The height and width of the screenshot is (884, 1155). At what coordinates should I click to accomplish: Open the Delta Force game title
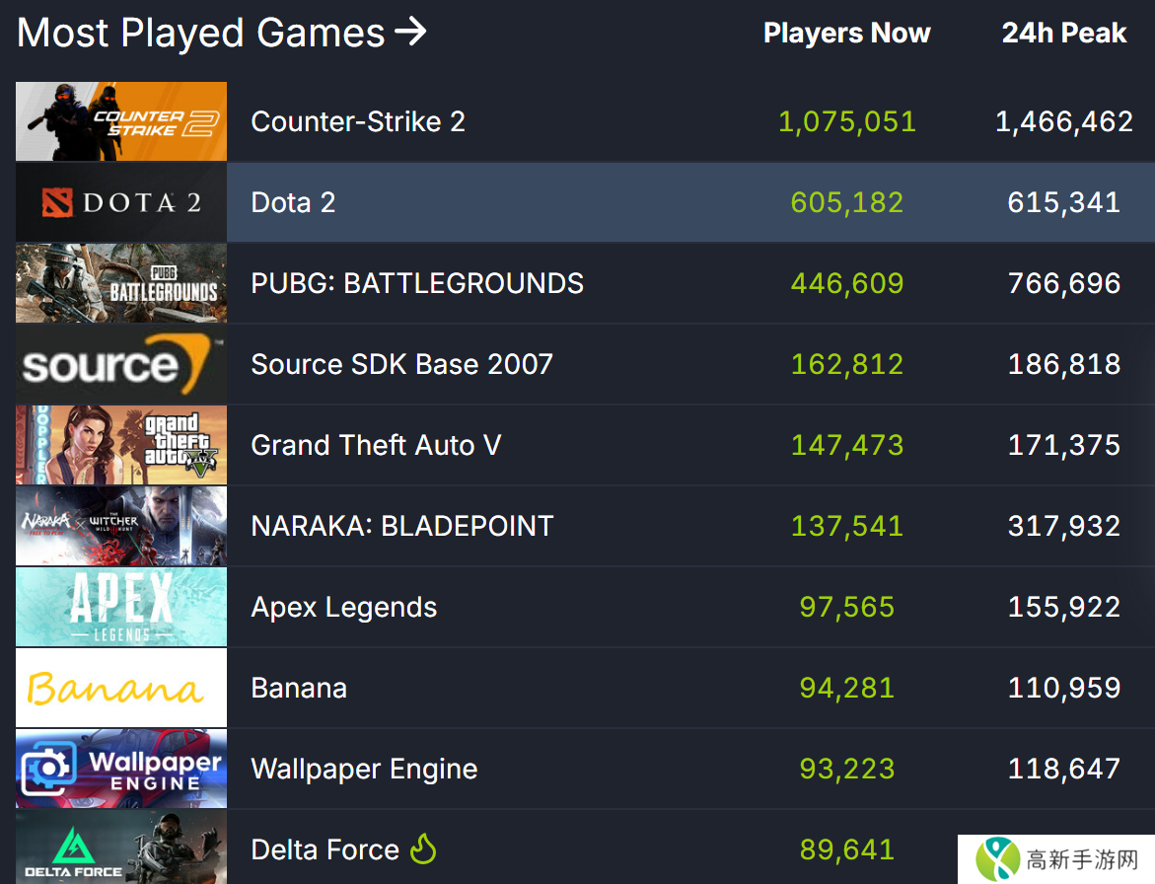pos(325,849)
